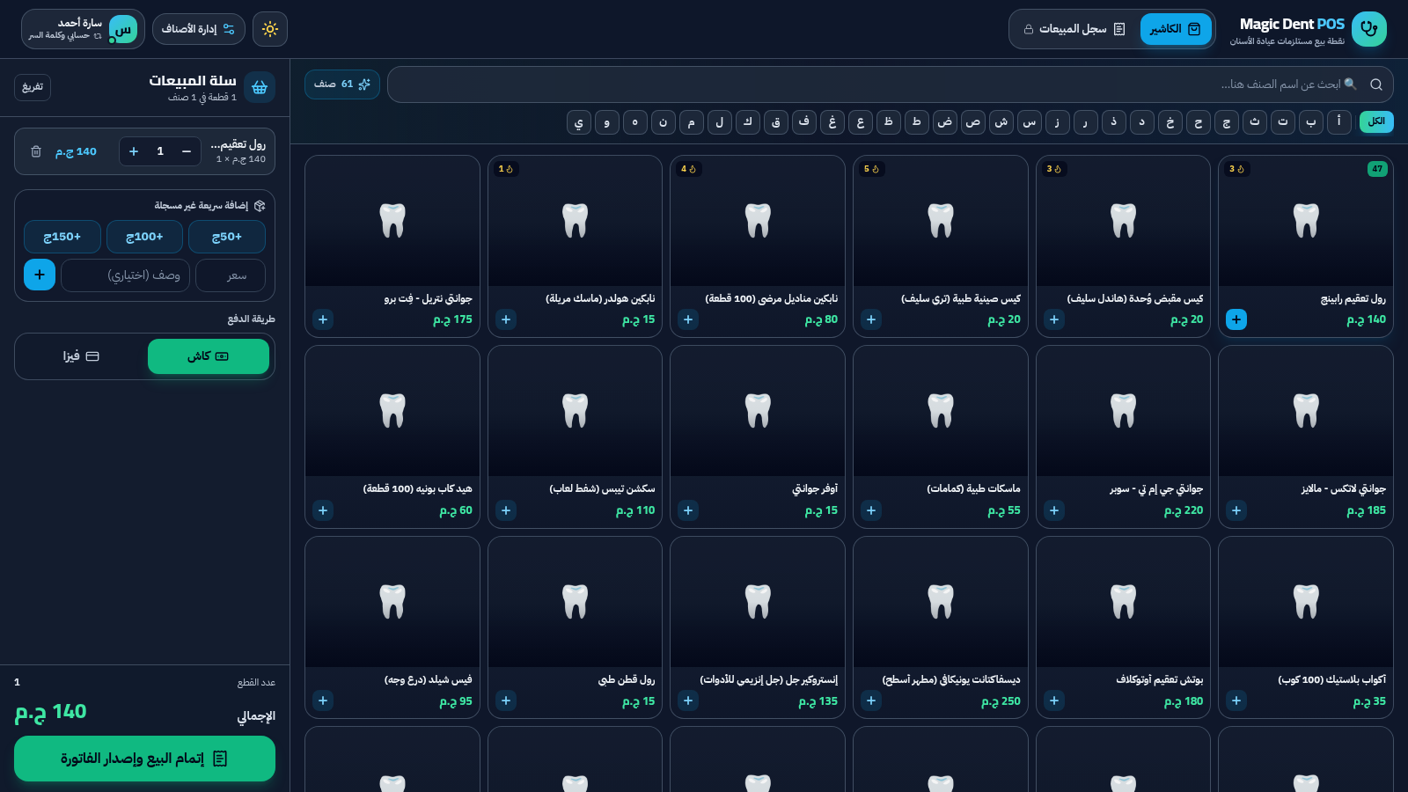The width and height of the screenshot is (1408, 792).
Task: Open إدارة الأصناف button
Action: pos(199,29)
